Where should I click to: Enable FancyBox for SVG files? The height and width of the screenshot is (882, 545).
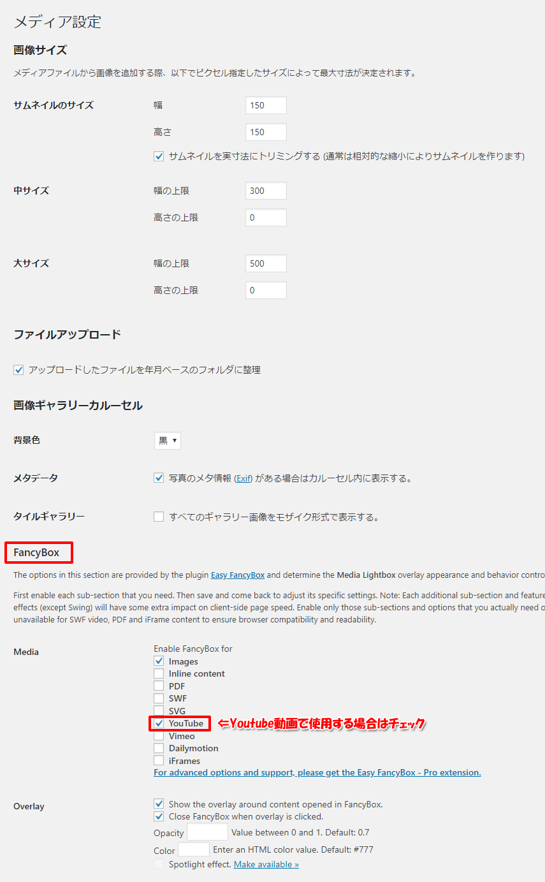point(158,710)
